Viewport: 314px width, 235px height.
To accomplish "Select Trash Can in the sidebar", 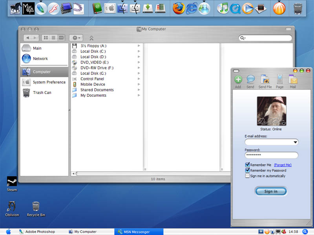I will click(x=44, y=92).
